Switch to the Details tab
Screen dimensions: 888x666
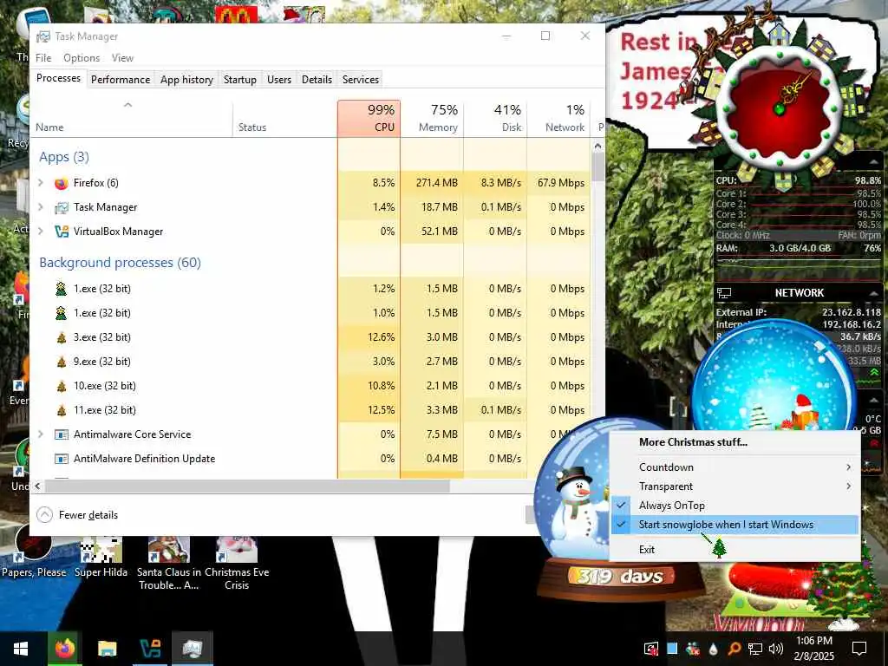pos(317,80)
